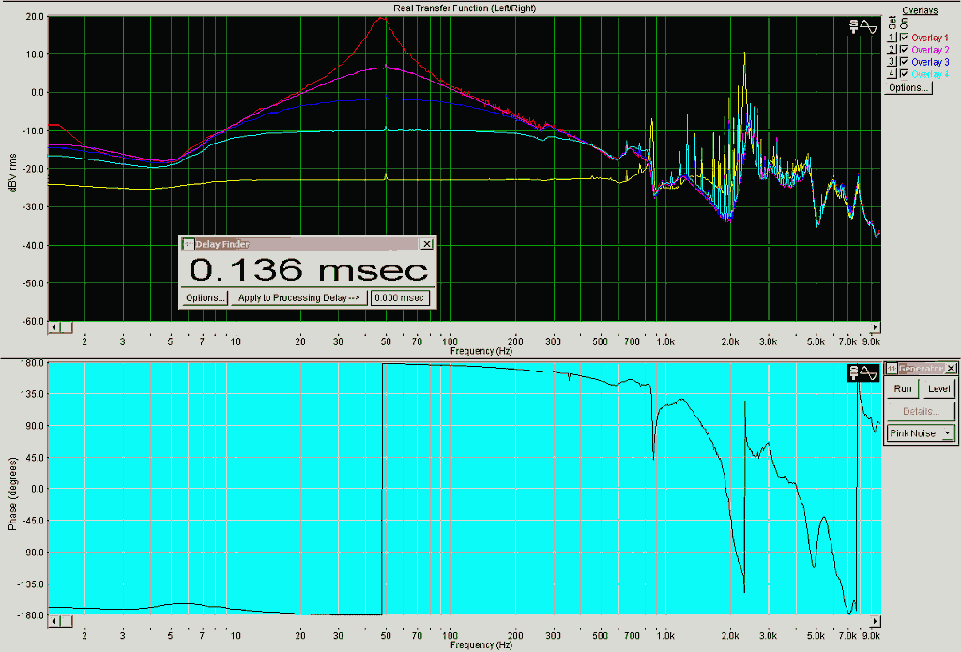The width and height of the screenshot is (961, 652).
Task: Click right scroll arrow of transfer function plot
Action: coord(876,327)
